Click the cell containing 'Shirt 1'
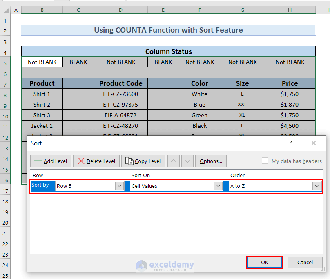Viewport: 330px width, 279px height. (x=42, y=94)
